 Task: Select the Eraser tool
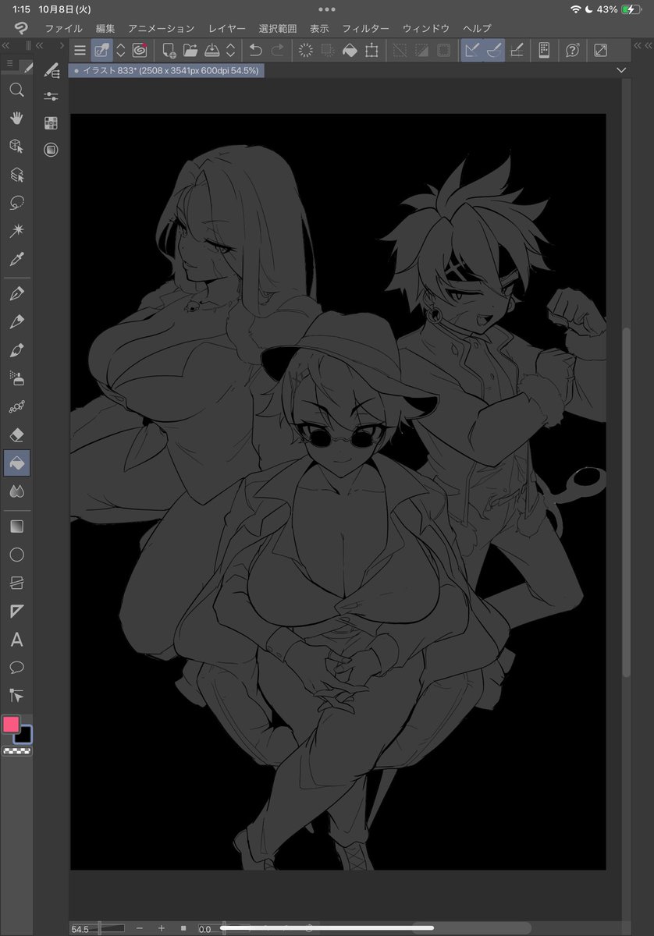pyautogui.click(x=16, y=434)
